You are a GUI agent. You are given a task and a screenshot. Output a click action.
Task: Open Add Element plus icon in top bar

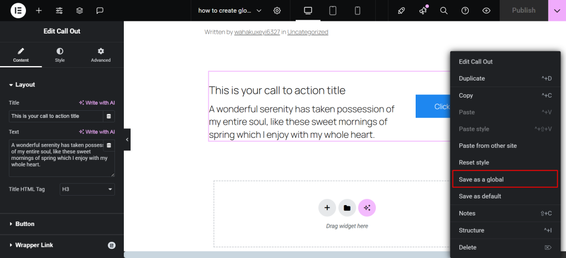tap(39, 10)
